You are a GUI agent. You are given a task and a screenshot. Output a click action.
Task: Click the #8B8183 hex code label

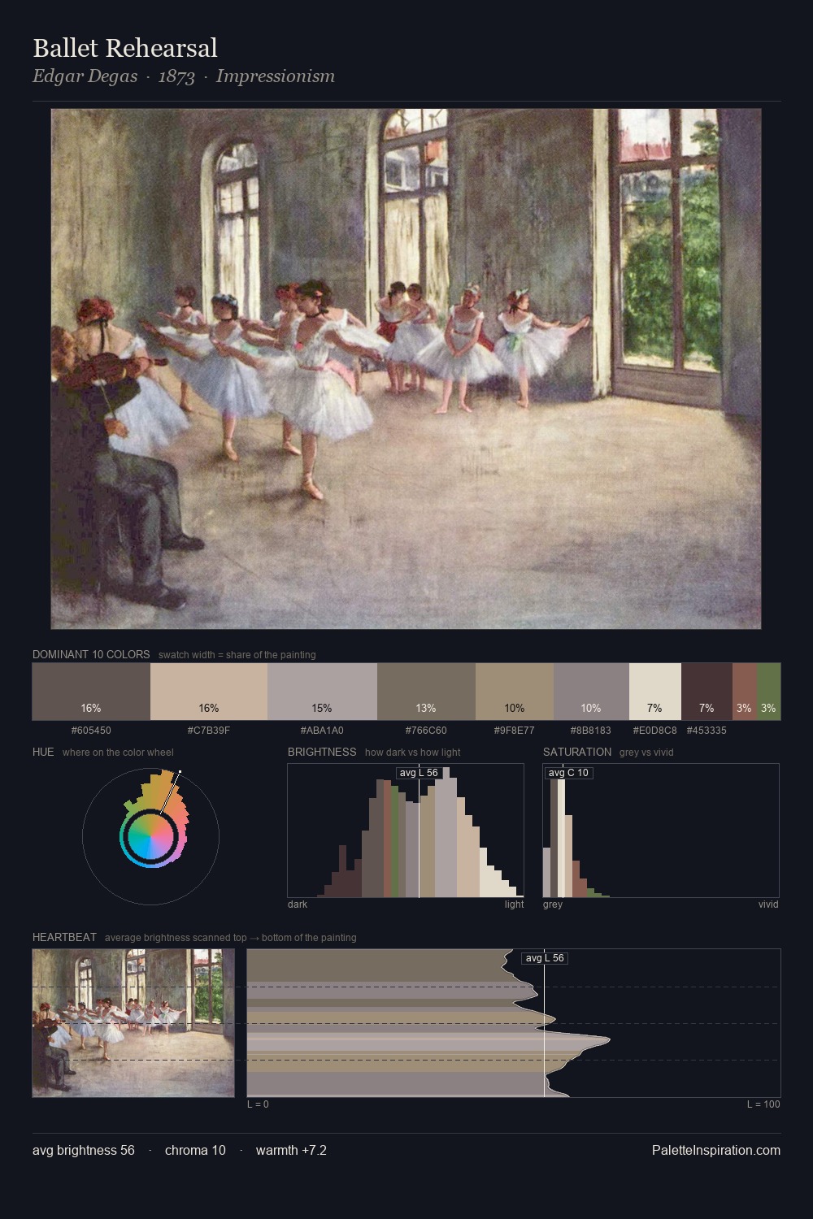click(x=591, y=731)
